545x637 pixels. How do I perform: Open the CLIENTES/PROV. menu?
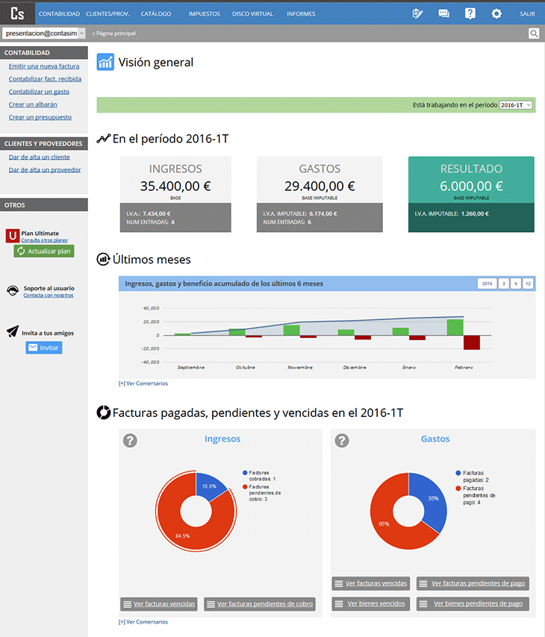108,14
